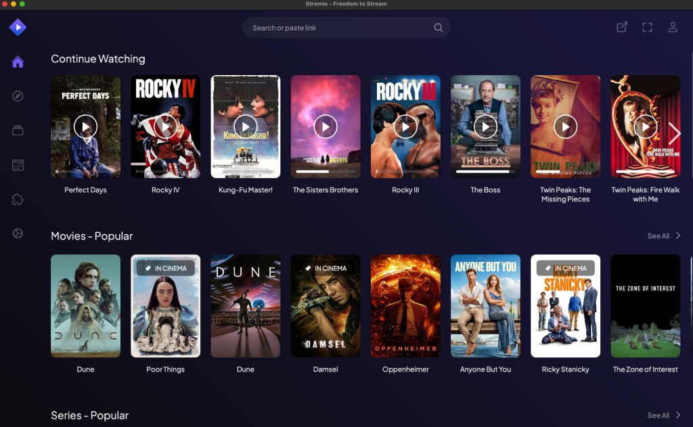Toggle fullscreen mode
Screen dimensions: 693x427
tap(647, 27)
